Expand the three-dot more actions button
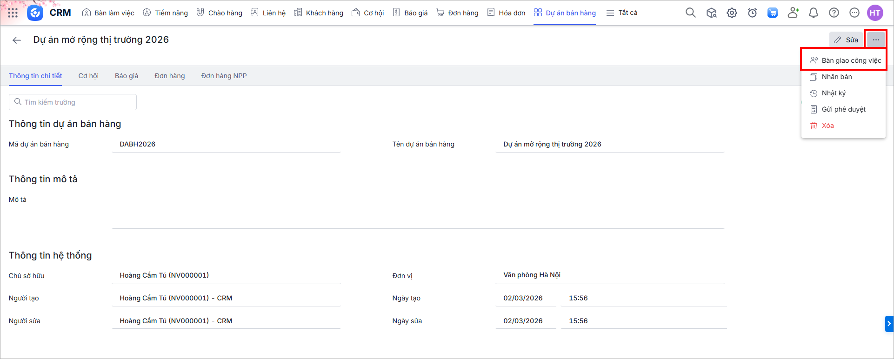Viewport: 894px width, 359px height. coord(876,40)
